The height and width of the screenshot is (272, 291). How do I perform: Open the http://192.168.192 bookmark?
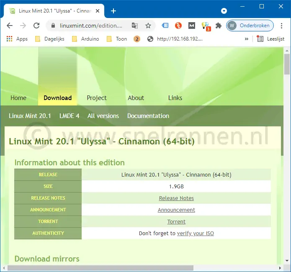(175, 39)
